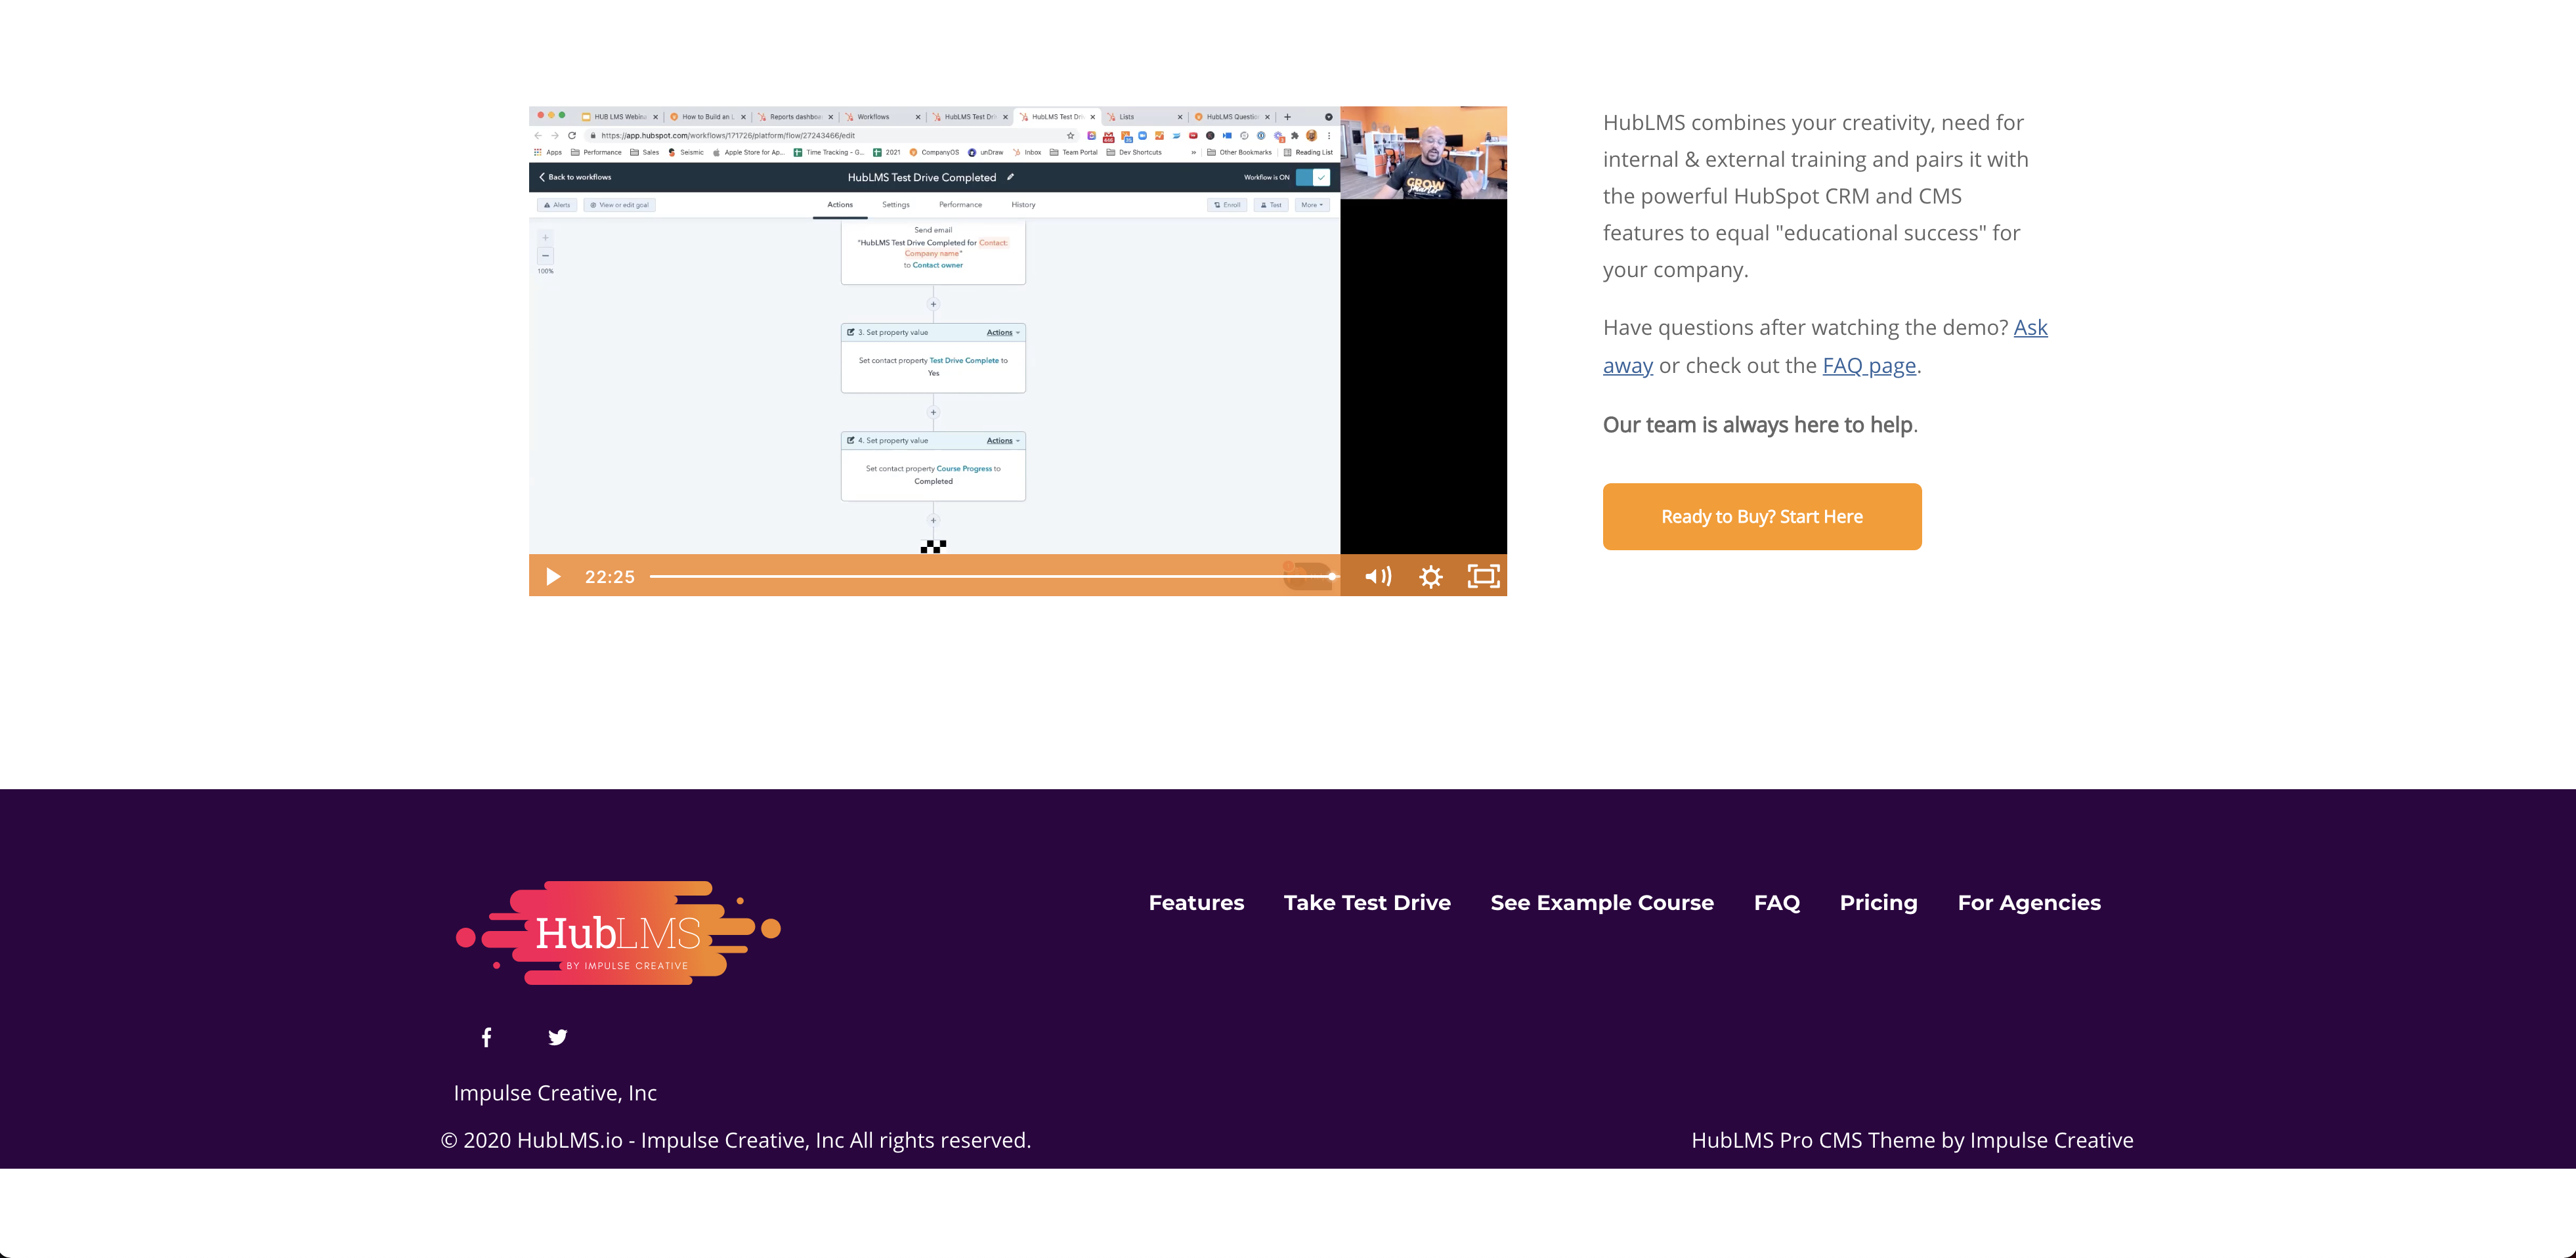
Task: Open the Ask away link
Action: (x=2030, y=328)
